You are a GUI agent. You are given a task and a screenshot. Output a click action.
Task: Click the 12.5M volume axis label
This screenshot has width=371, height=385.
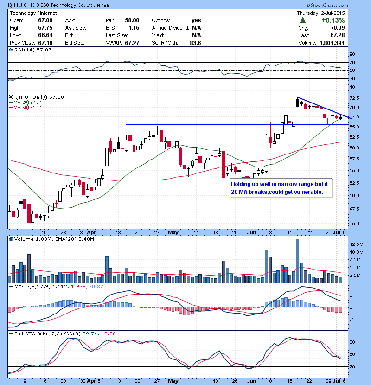coord(357,244)
